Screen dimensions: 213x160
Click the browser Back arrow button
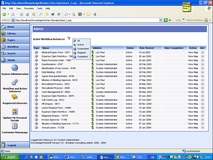(4, 14)
